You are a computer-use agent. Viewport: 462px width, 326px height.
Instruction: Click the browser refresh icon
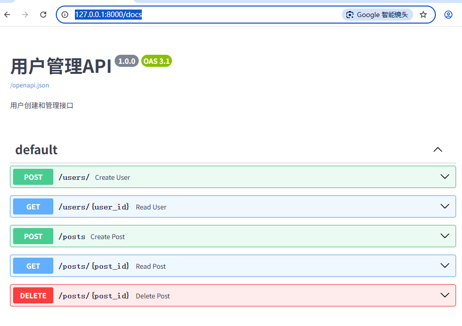pos(43,15)
